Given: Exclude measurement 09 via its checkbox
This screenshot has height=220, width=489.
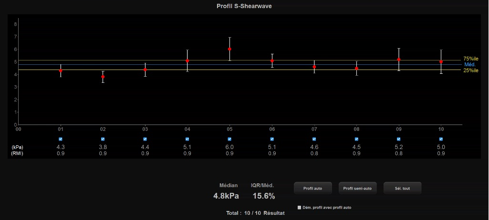Looking at the screenshot, I should (x=398, y=139).
